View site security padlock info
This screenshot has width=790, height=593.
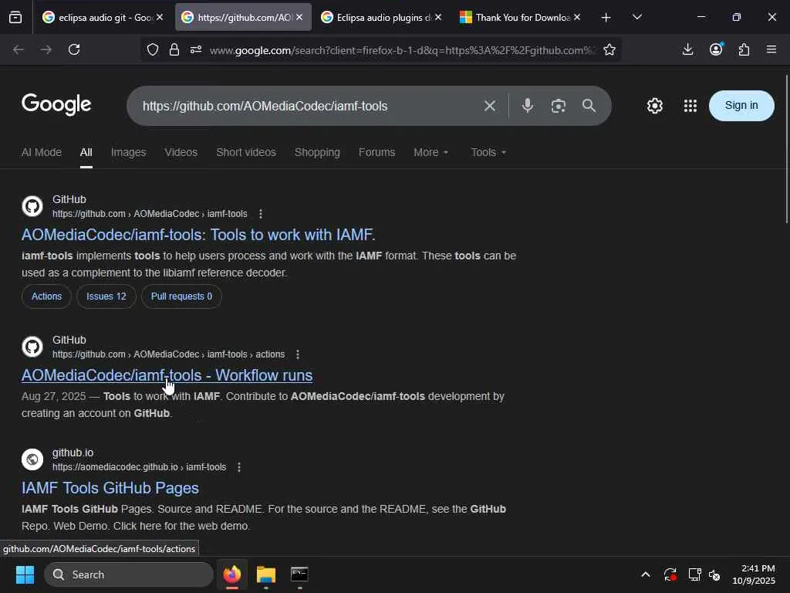coord(174,49)
